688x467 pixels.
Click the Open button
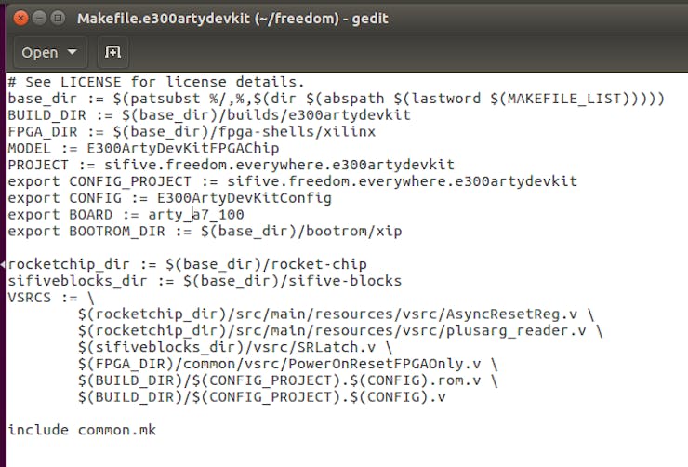(x=40, y=53)
